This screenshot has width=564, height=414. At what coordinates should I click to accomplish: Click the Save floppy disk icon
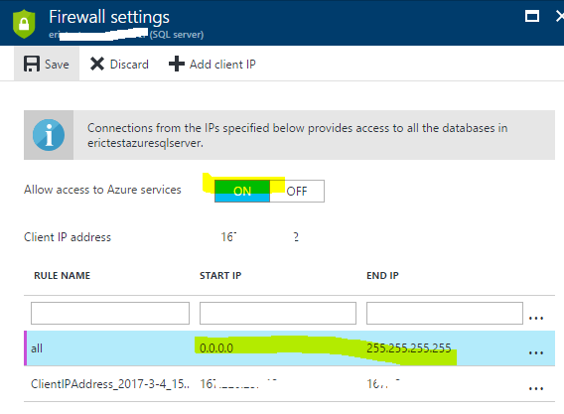[x=32, y=64]
